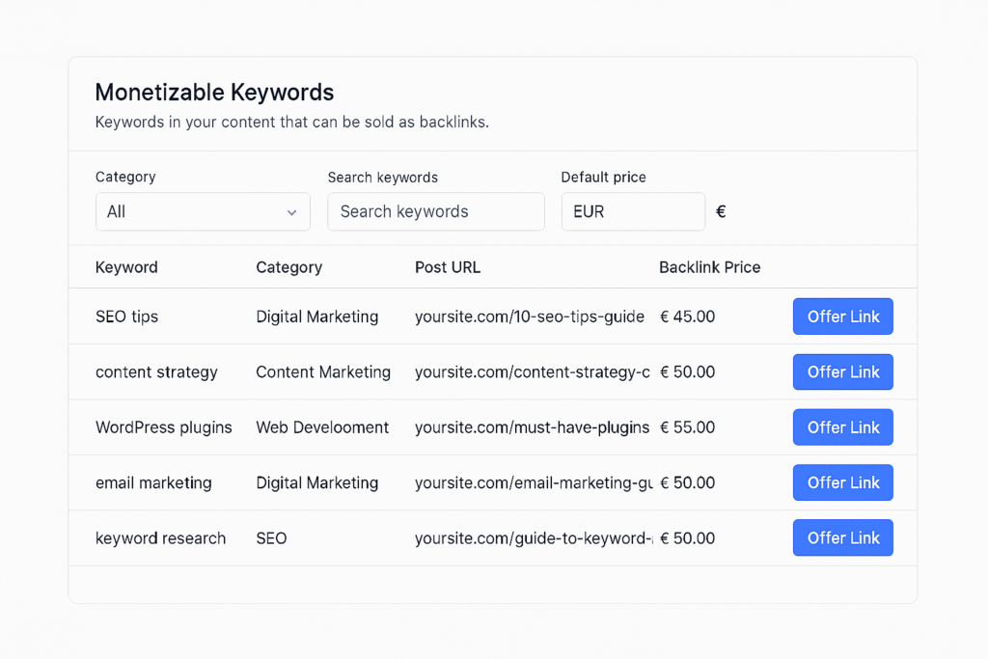Click the € 45.00 price cell

(x=687, y=316)
